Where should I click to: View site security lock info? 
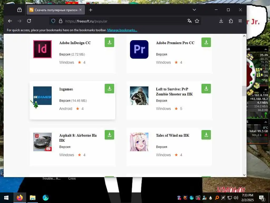pyautogui.click(x=61, y=21)
